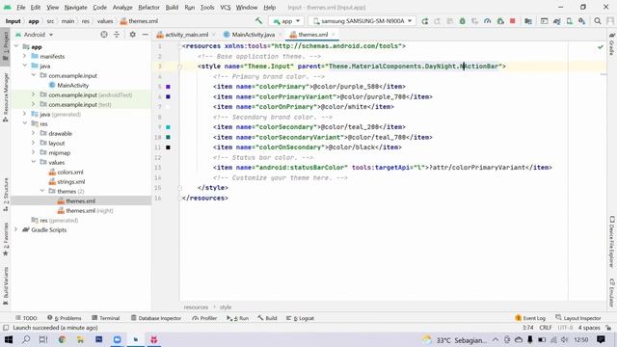Open Project panel settings gear

click(x=133, y=35)
